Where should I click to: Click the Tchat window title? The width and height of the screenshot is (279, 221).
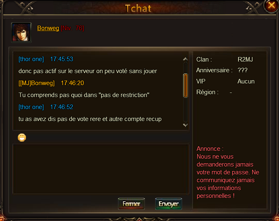click(138, 8)
